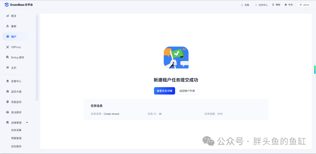The image size is (316, 154).
Task: Open 信息采集 submenu item
Action: point(16,130)
